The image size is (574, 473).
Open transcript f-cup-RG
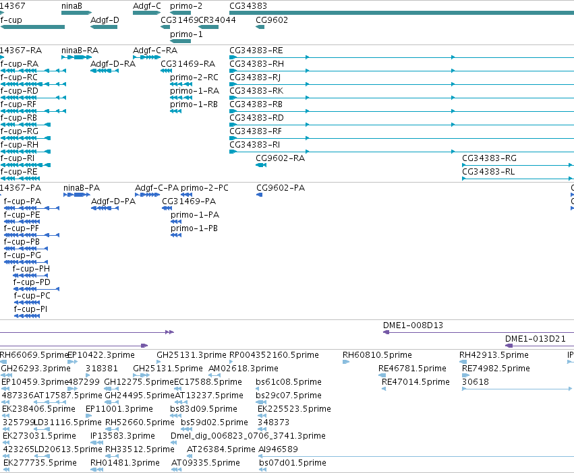tap(19, 131)
